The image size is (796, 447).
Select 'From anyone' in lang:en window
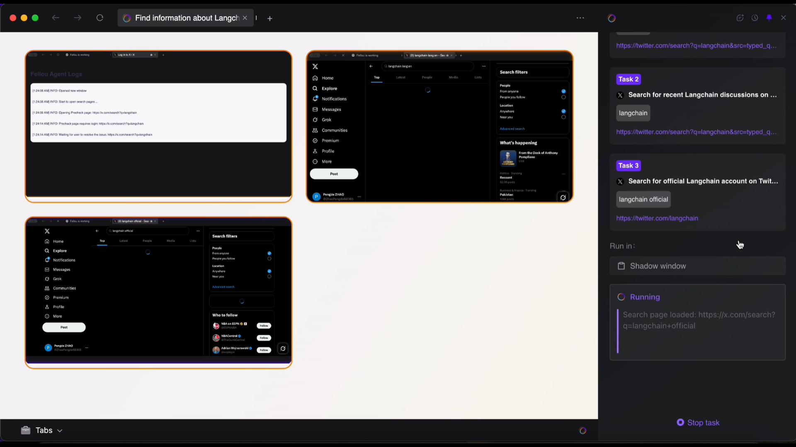(563, 91)
